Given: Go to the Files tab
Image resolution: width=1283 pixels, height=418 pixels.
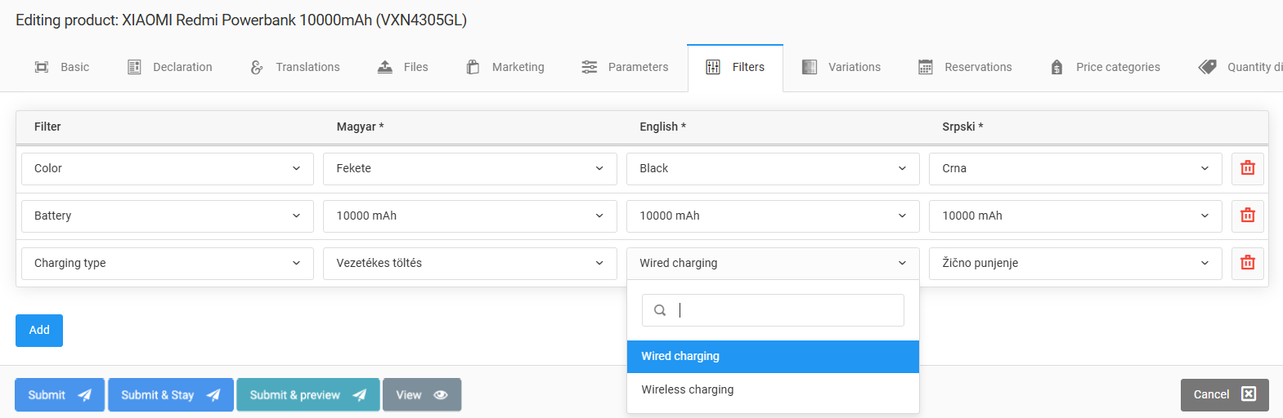Looking at the screenshot, I should coord(402,67).
